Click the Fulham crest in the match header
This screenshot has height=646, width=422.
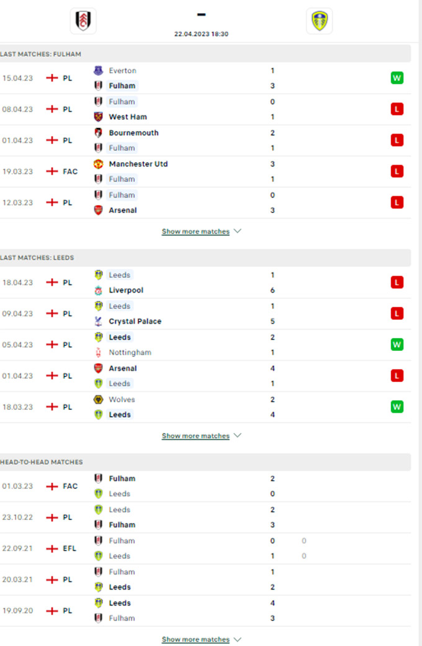(83, 20)
